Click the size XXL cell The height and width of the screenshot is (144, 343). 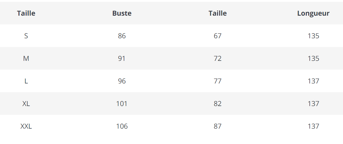point(26,126)
